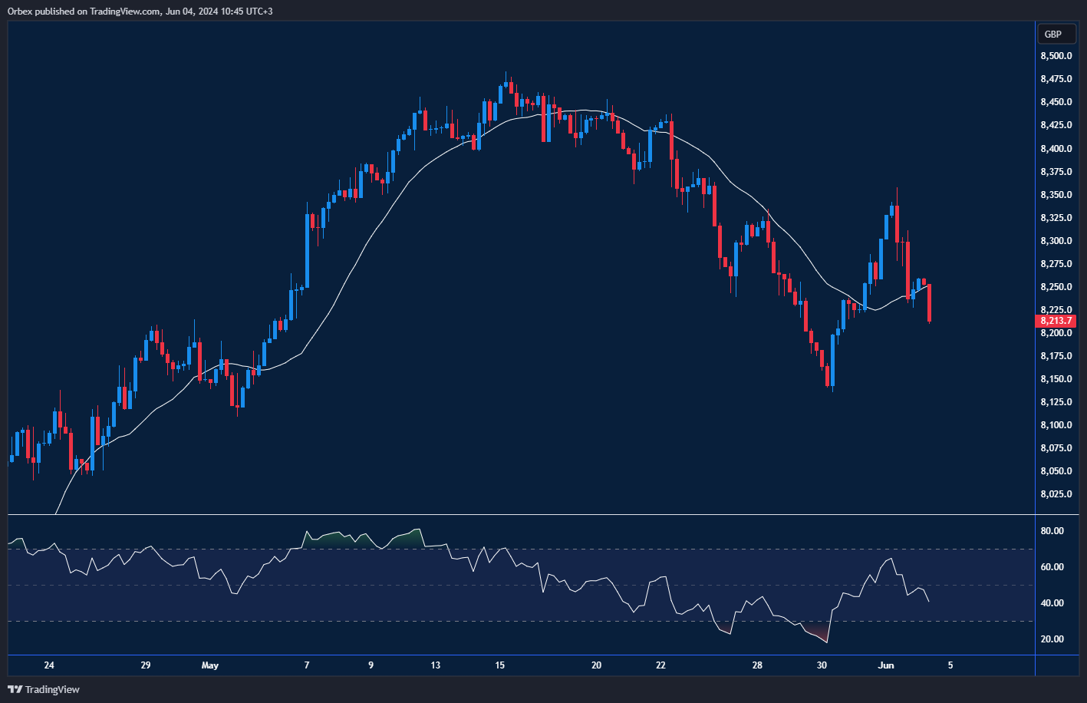The image size is (1087, 703).
Task: Click the last red candle at chart's right edge
Action: (929, 303)
